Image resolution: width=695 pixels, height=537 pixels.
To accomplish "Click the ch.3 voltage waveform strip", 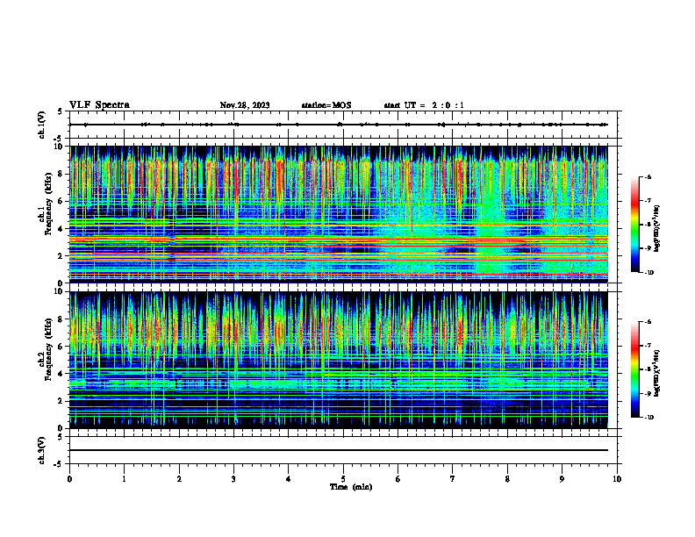I will 343,450.
